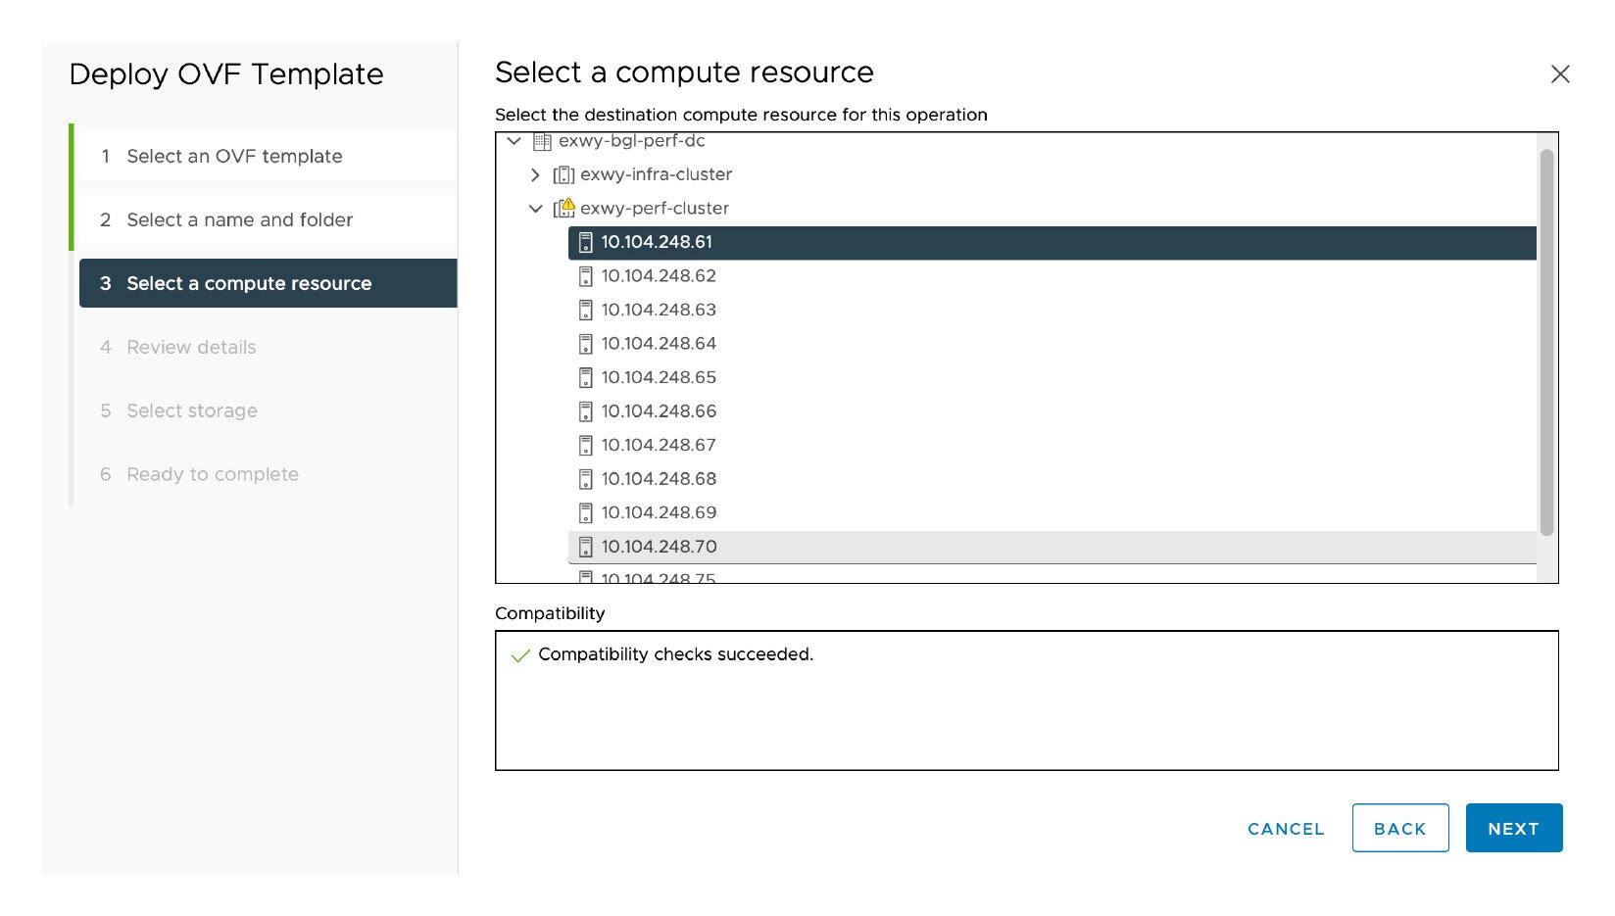Go to step 1 Select an OVF template
Screen dimensions: 1615x916
(234, 157)
